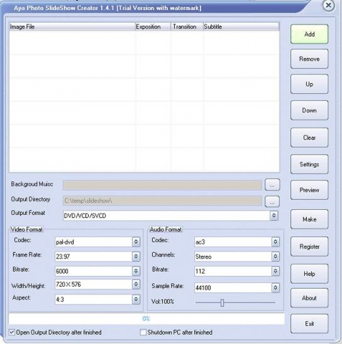Move the image Down

tap(309, 110)
